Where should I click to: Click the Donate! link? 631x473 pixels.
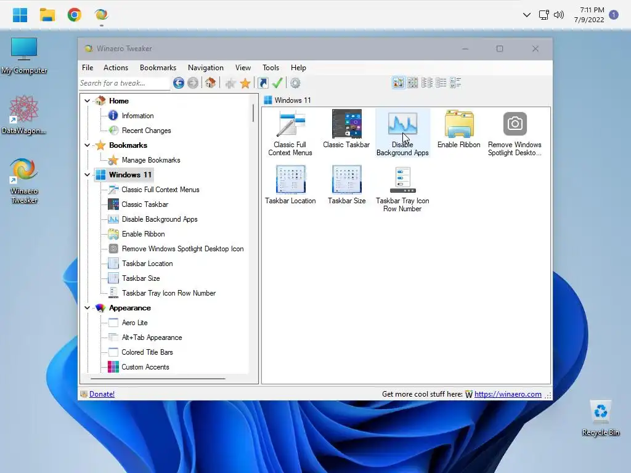click(102, 394)
